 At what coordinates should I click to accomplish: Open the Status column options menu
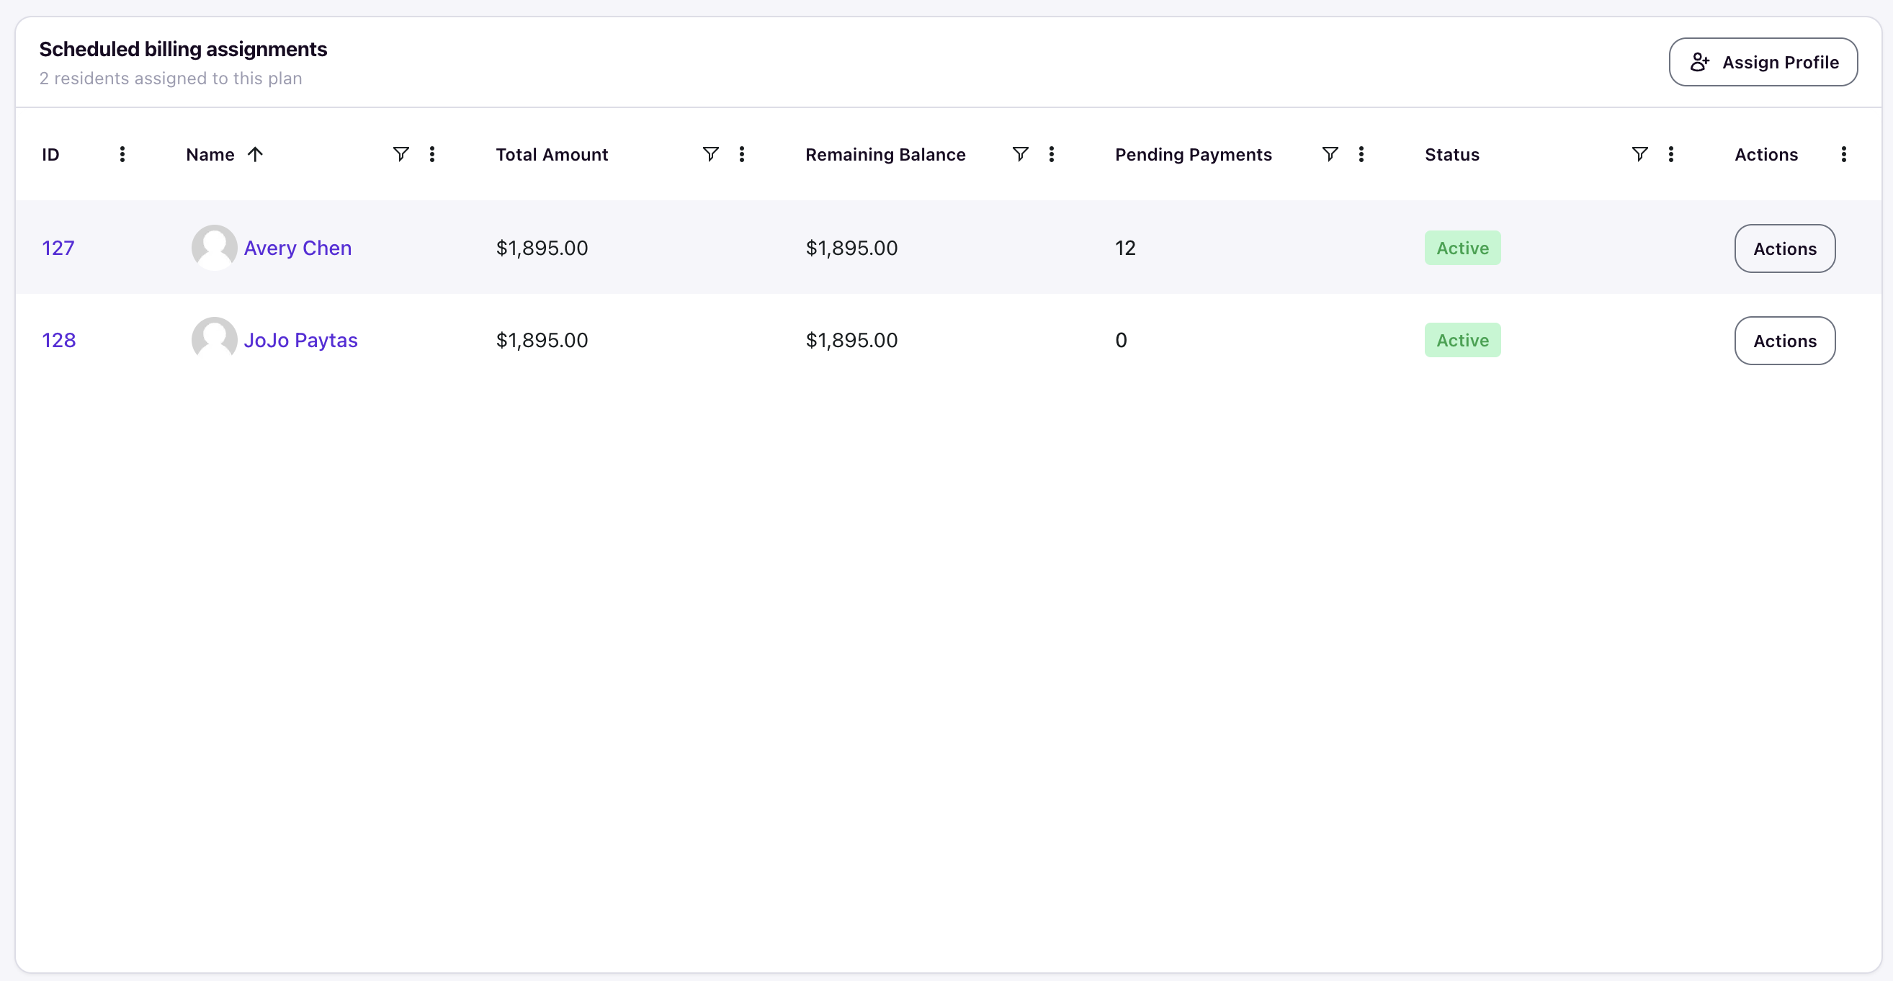click(1671, 154)
